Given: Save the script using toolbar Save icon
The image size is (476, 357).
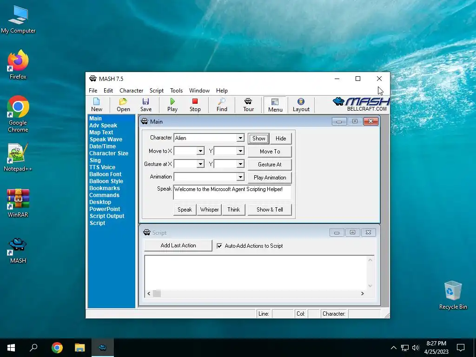Looking at the screenshot, I should pos(145,105).
